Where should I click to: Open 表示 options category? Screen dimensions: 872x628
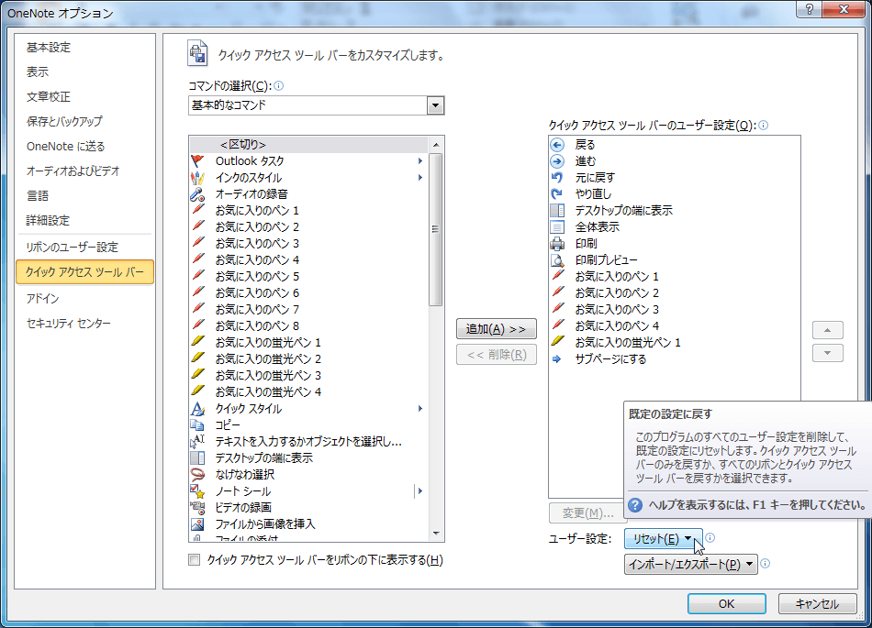[38, 72]
